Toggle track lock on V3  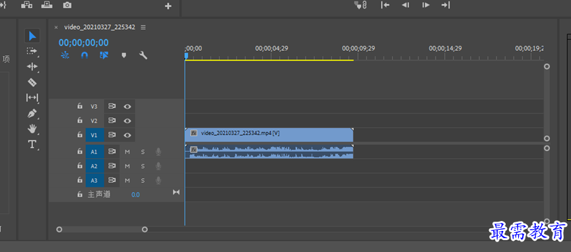(80, 106)
